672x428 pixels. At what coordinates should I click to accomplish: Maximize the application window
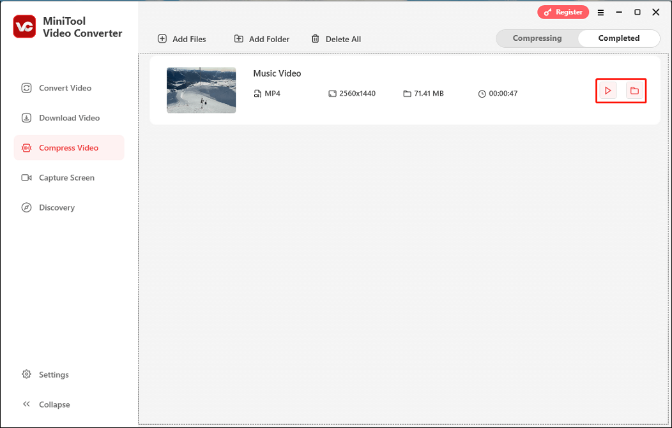[x=638, y=12]
